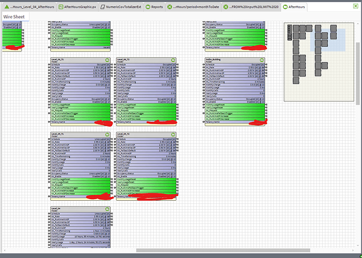Select MonthlyCharge row in Level_04 block
Viewport: 362px width, 258px height.
(x=80, y=233)
